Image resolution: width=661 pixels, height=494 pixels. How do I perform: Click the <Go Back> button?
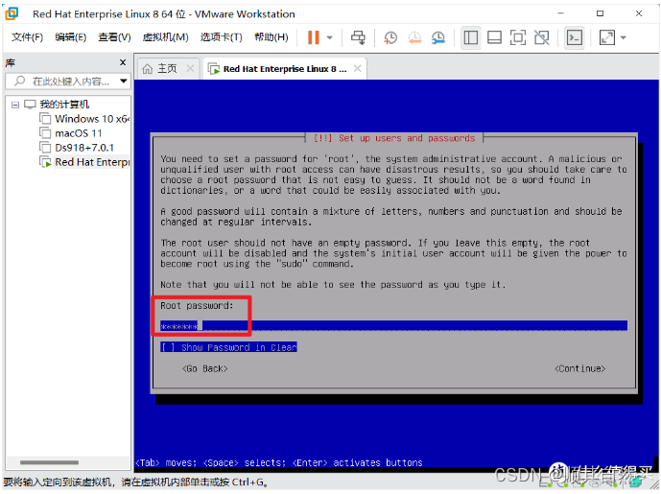(x=205, y=368)
